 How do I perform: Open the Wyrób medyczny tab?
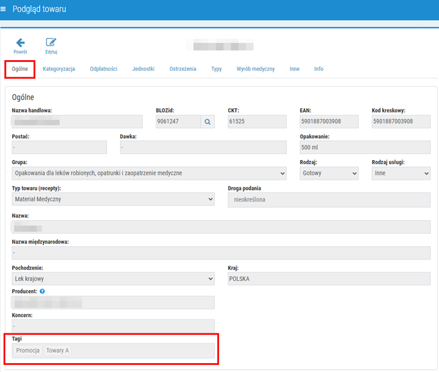[256, 69]
